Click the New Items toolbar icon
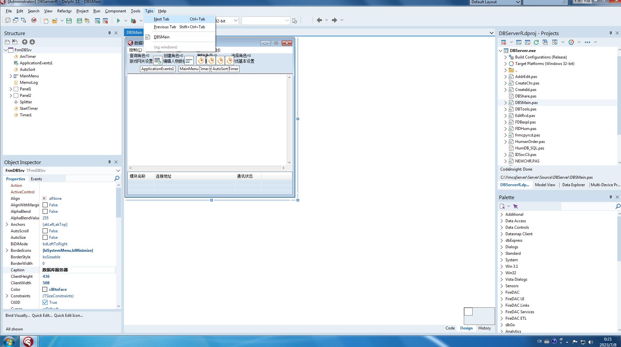This screenshot has height=347, width=621. tap(46, 20)
